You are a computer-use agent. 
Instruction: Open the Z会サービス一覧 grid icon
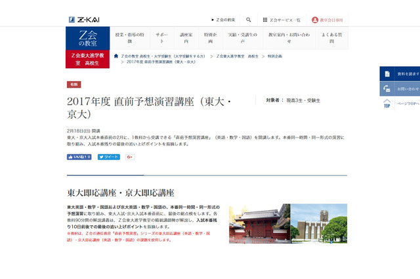(x=265, y=20)
